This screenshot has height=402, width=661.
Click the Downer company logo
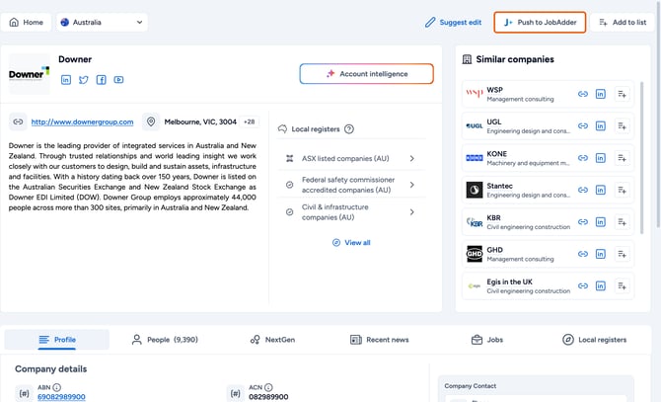[x=29, y=74]
